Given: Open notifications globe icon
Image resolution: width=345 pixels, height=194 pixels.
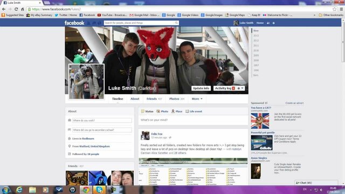Looking at the screenshot, I should [x=99, y=23].
